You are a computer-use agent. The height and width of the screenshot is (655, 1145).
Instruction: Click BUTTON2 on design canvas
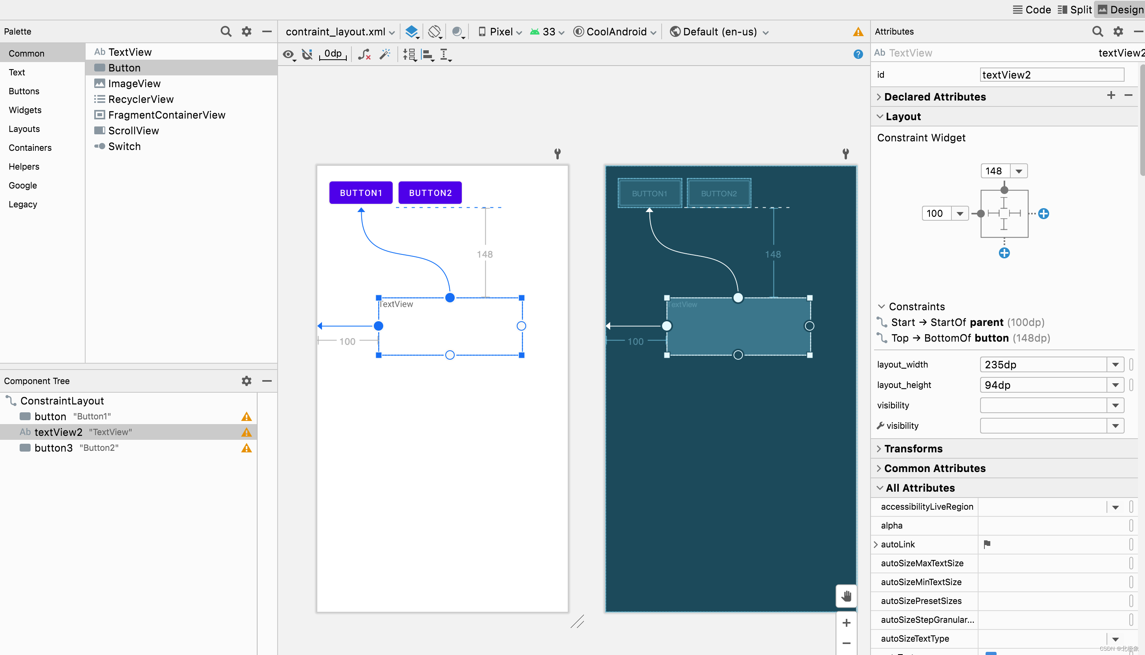[430, 193]
